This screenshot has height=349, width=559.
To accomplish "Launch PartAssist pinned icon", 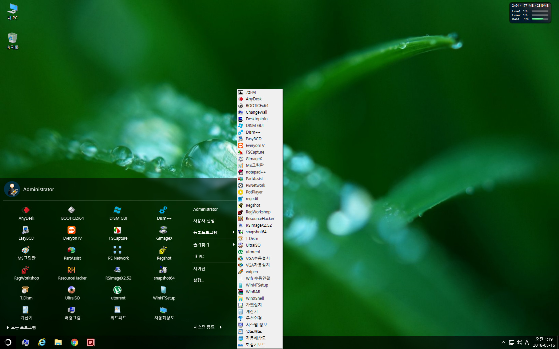I will coord(72,253).
